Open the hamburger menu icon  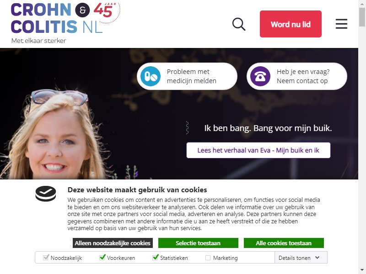click(x=341, y=24)
